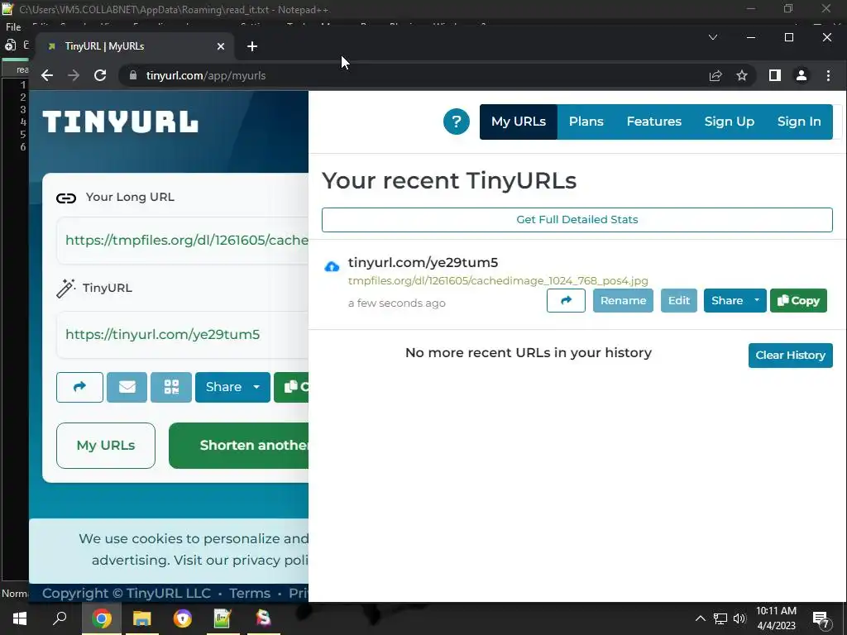The width and height of the screenshot is (847, 635).
Task: Open the My URLs tab in the top navigation
Action: pos(518,122)
